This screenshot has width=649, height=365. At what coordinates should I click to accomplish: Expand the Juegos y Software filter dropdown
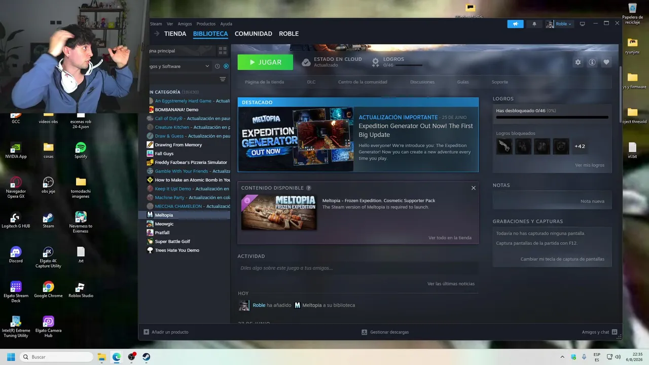point(207,66)
